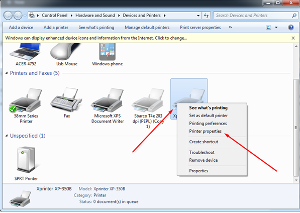Click Print server properties button
This screenshot has height=213, width=300.
tap(201, 28)
